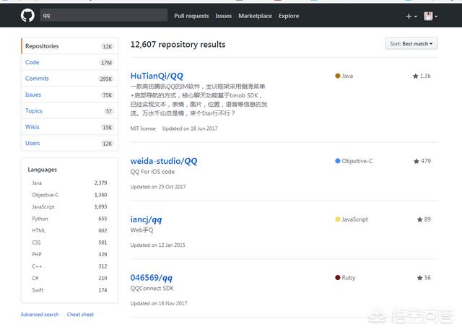Viewport: 462px width, 332px height.
Task: Click the star icon next to 89
Action: pyautogui.click(x=419, y=219)
